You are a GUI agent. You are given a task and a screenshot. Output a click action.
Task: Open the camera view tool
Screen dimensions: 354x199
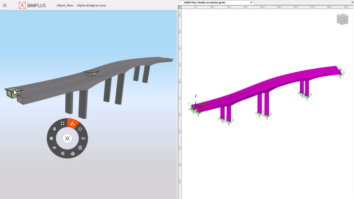point(83,138)
